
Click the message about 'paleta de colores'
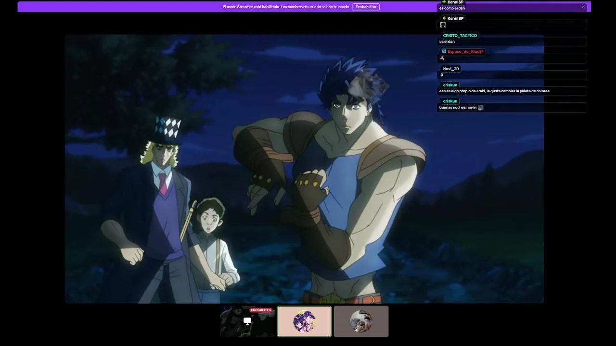point(494,91)
